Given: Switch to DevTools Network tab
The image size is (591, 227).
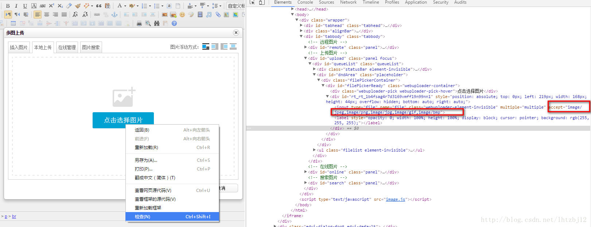Looking at the screenshot, I should 348,2.
